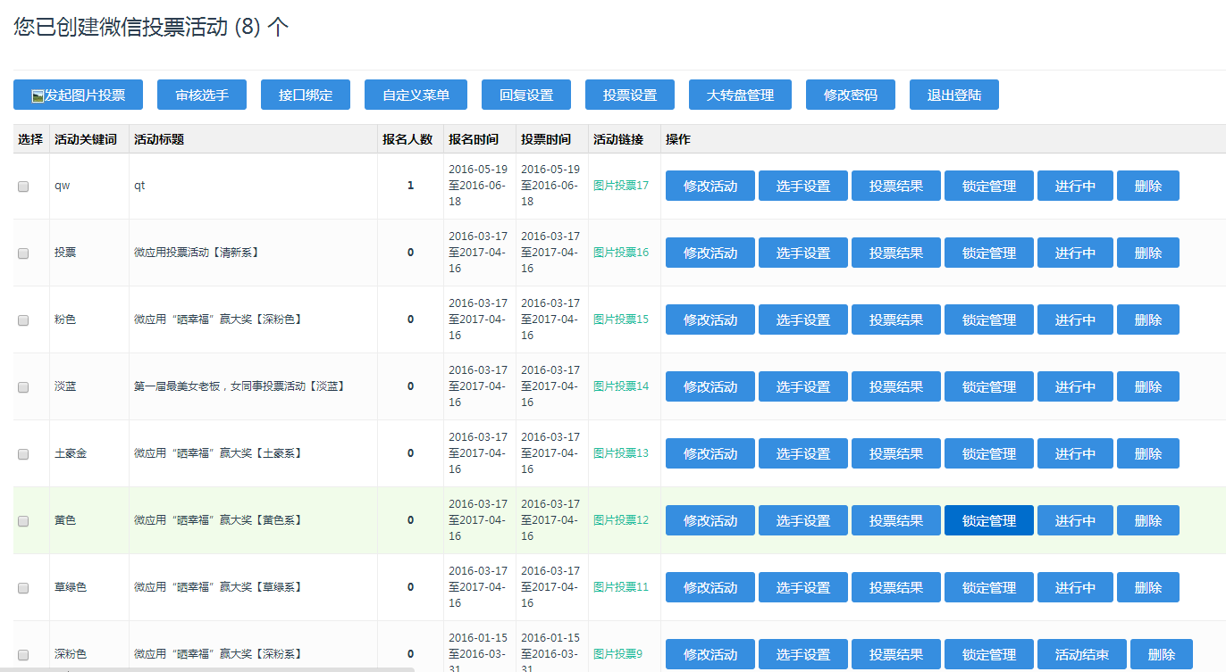Check the checkbox for the 淡蓝 activity
Viewport: 1226px width, 672px height.
tap(22, 386)
